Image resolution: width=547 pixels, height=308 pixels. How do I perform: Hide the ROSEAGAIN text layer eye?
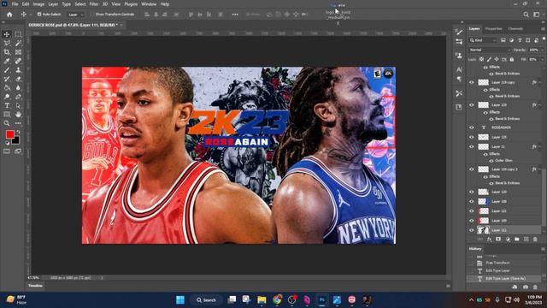coord(472,127)
